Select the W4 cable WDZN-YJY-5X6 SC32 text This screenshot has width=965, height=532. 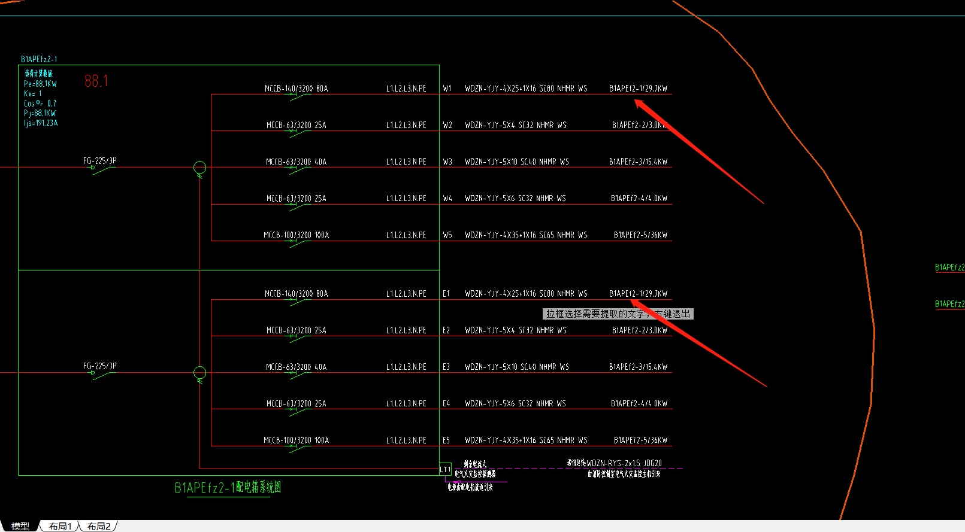pos(499,198)
